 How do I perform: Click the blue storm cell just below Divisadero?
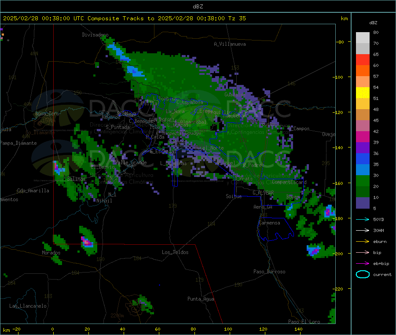pos(118,52)
